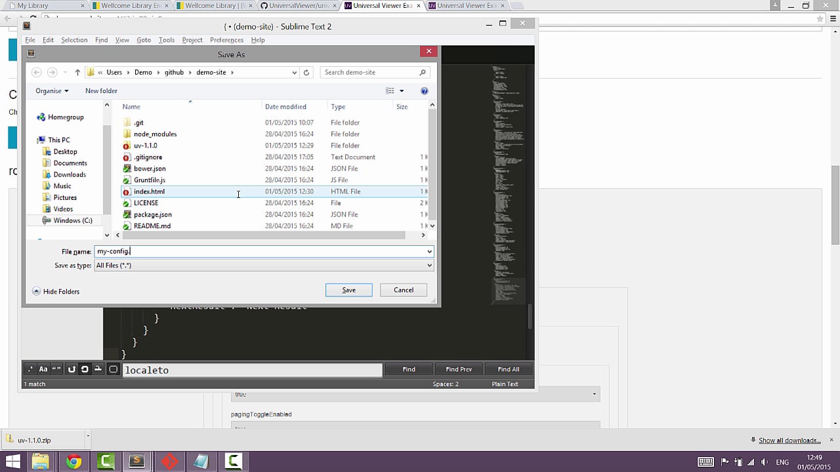
Task: Go back in Save As dialog
Action: pyautogui.click(x=37, y=72)
